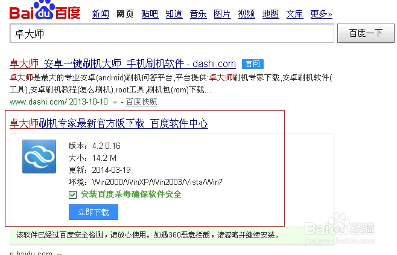The image size is (397, 255).
Task: Select the 网页 tab
Action: (125, 14)
